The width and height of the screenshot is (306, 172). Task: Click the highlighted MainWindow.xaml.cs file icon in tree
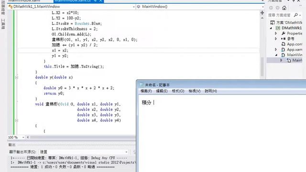pyautogui.click(x=289, y=60)
